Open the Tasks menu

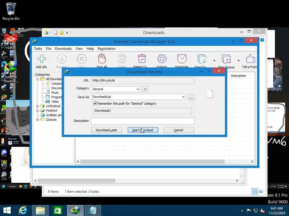point(38,49)
